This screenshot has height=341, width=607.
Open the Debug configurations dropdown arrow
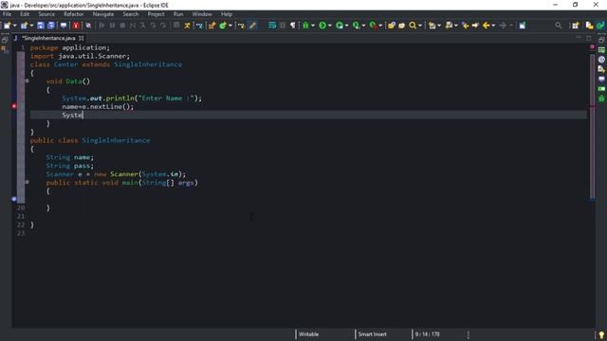pyautogui.click(x=313, y=26)
